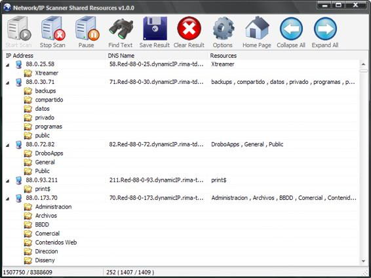This screenshot has height=278, width=371.
Task: Click the print$ folder icon
Action: pyautogui.click(x=28, y=189)
